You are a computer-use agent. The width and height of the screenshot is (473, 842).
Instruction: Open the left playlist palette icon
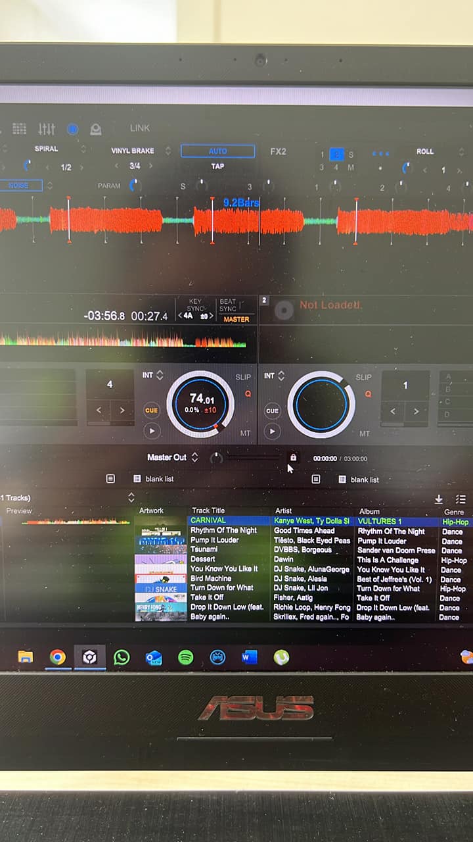110,479
